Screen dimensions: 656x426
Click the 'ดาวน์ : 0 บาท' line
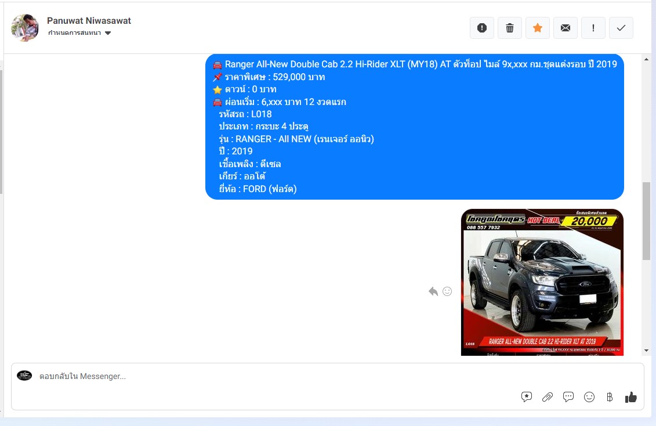tap(245, 89)
